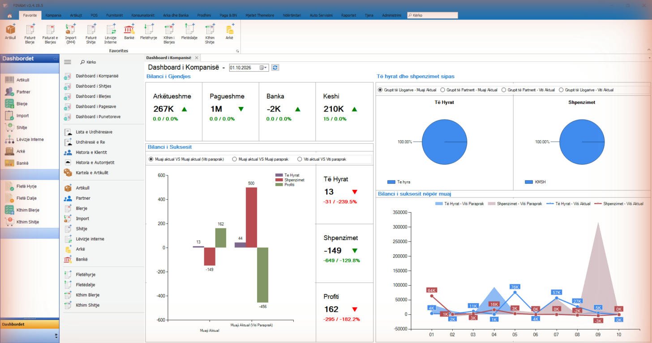
Task: Click the KMSH pie legend swatch
Action: click(529, 182)
